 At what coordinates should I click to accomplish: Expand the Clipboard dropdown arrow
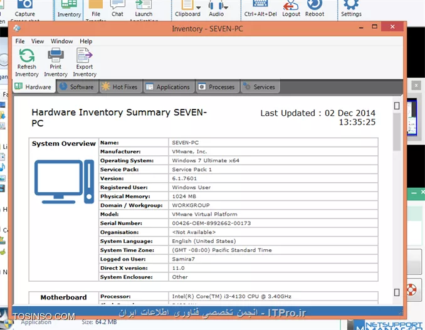pyautogui.click(x=199, y=8)
